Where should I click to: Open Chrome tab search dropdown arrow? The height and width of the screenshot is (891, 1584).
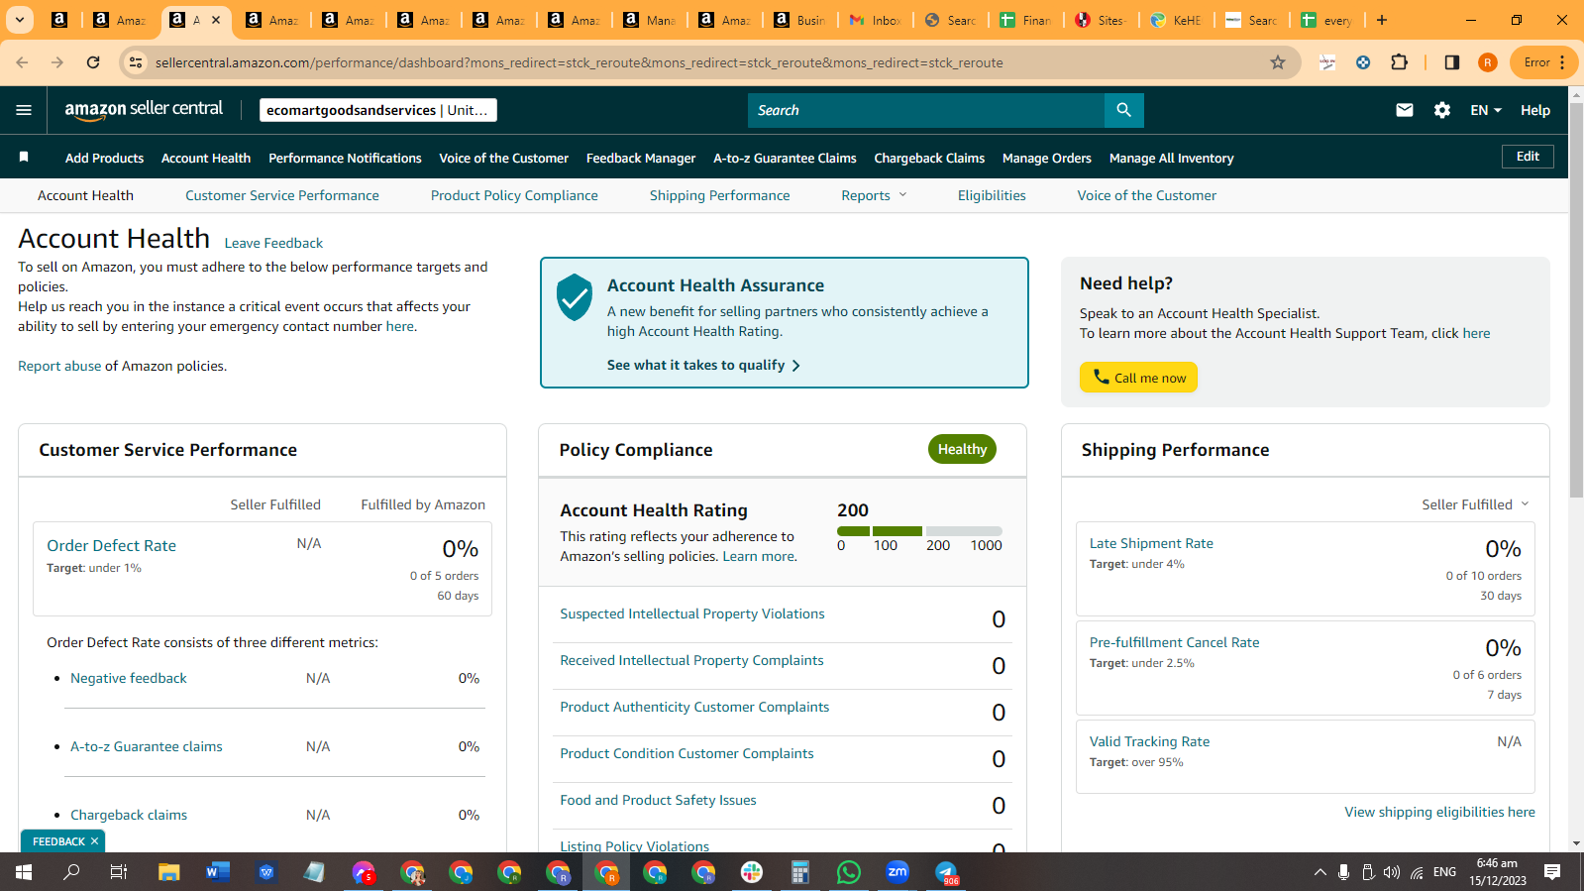pos(20,20)
